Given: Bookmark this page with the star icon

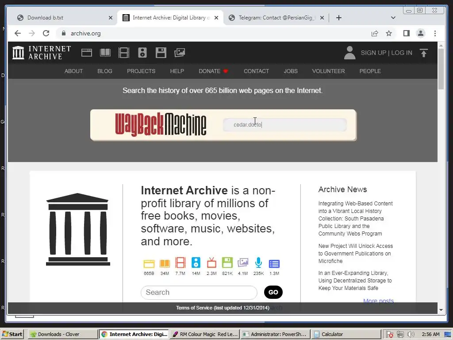Looking at the screenshot, I should coord(389,33).
